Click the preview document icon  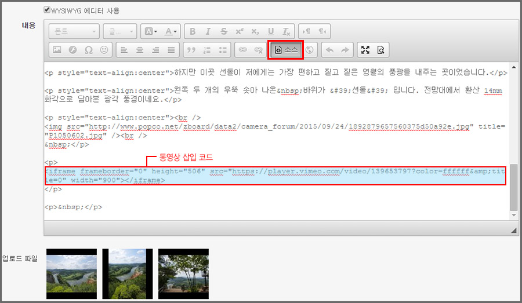click(x=380, y=50)
